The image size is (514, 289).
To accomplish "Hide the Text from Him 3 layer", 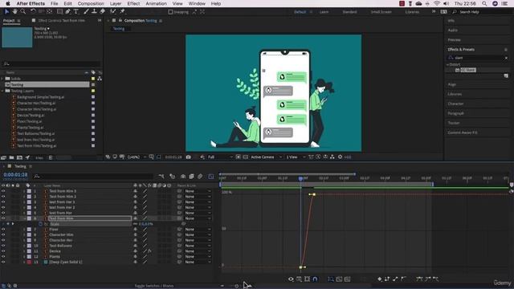I will 3,191.
